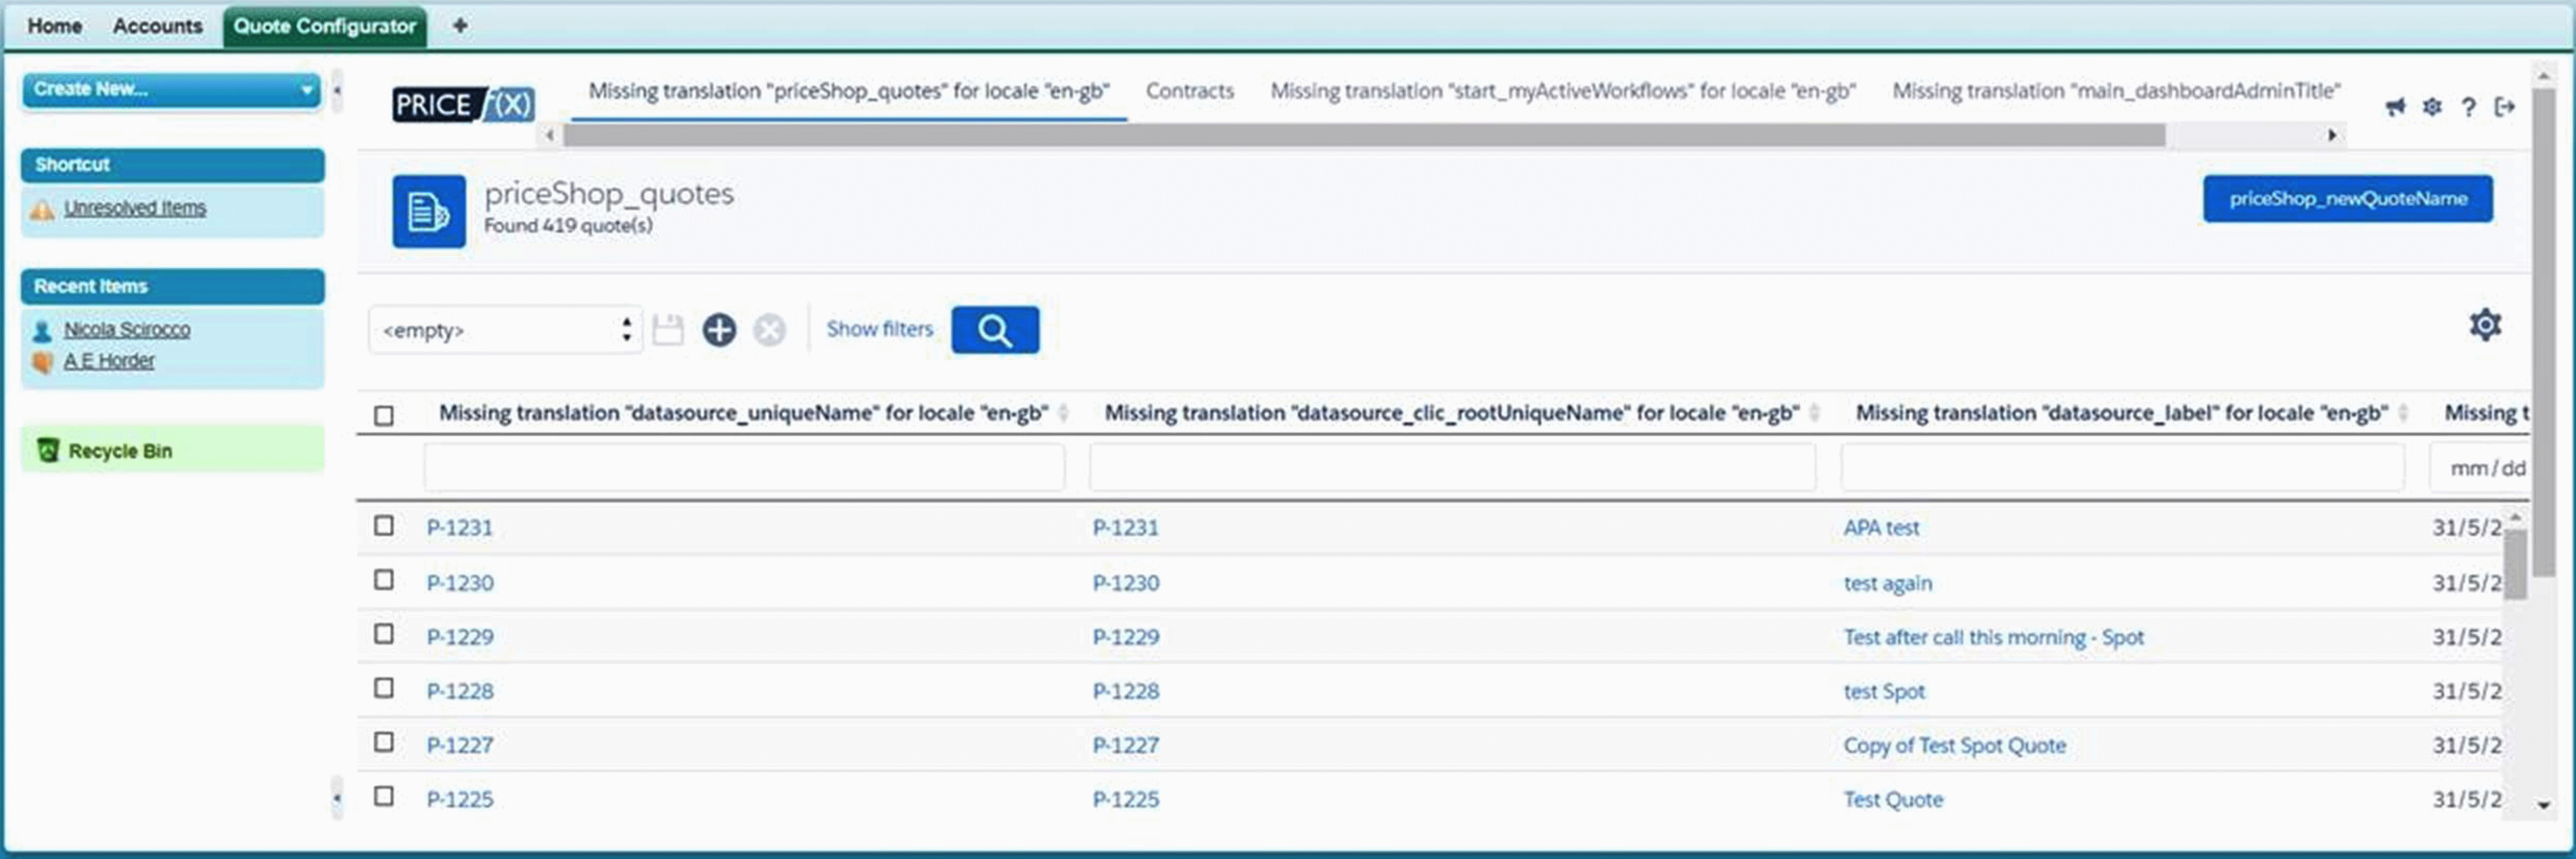Click the logout arrow icon
This screenshot has width=2576, height=859.
2505,107
